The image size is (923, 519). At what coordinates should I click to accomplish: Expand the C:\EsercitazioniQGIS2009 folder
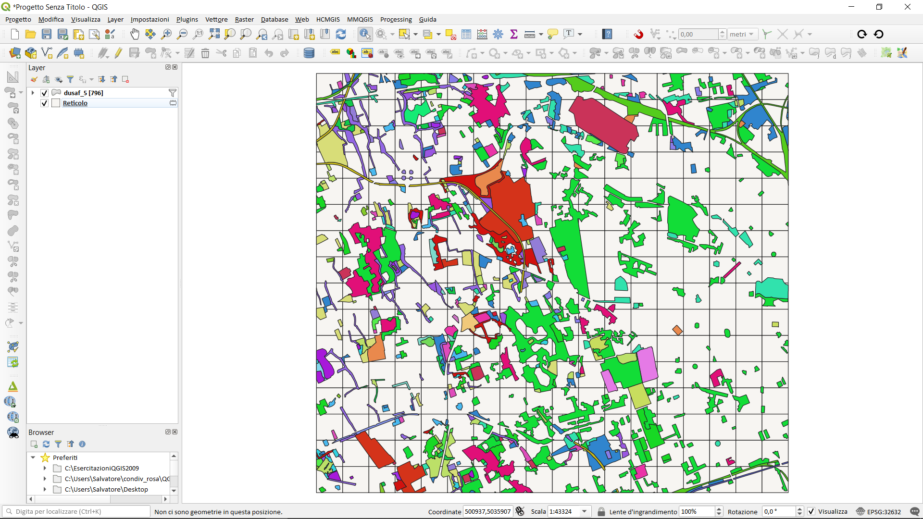coord(45,468)
